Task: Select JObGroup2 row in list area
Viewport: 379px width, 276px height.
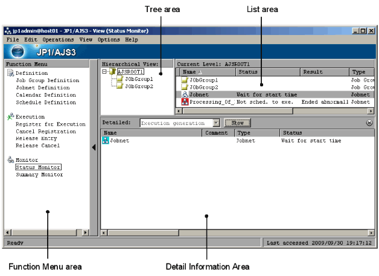Action: pos(275,87)
